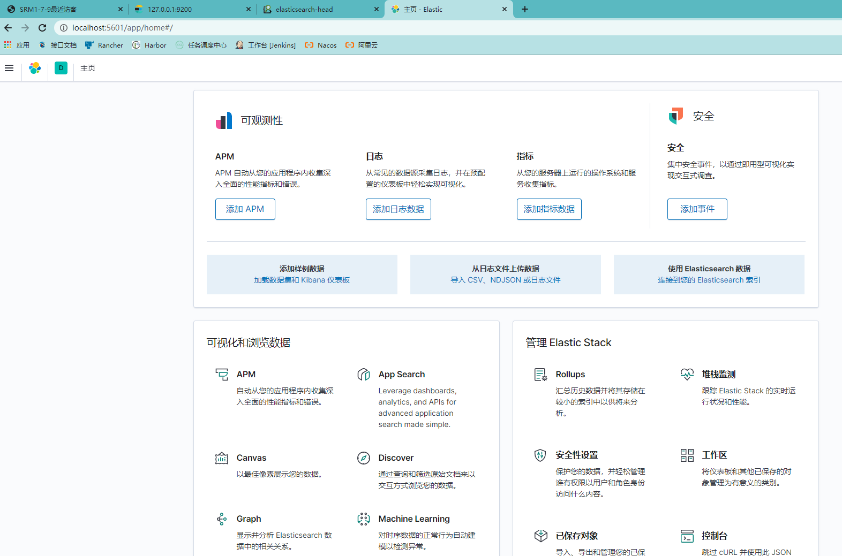Click the browser forward arrow

click(25, 28)
